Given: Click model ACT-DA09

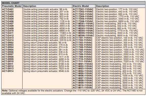Looking at the screenshot, I should (x=8, y=28).
